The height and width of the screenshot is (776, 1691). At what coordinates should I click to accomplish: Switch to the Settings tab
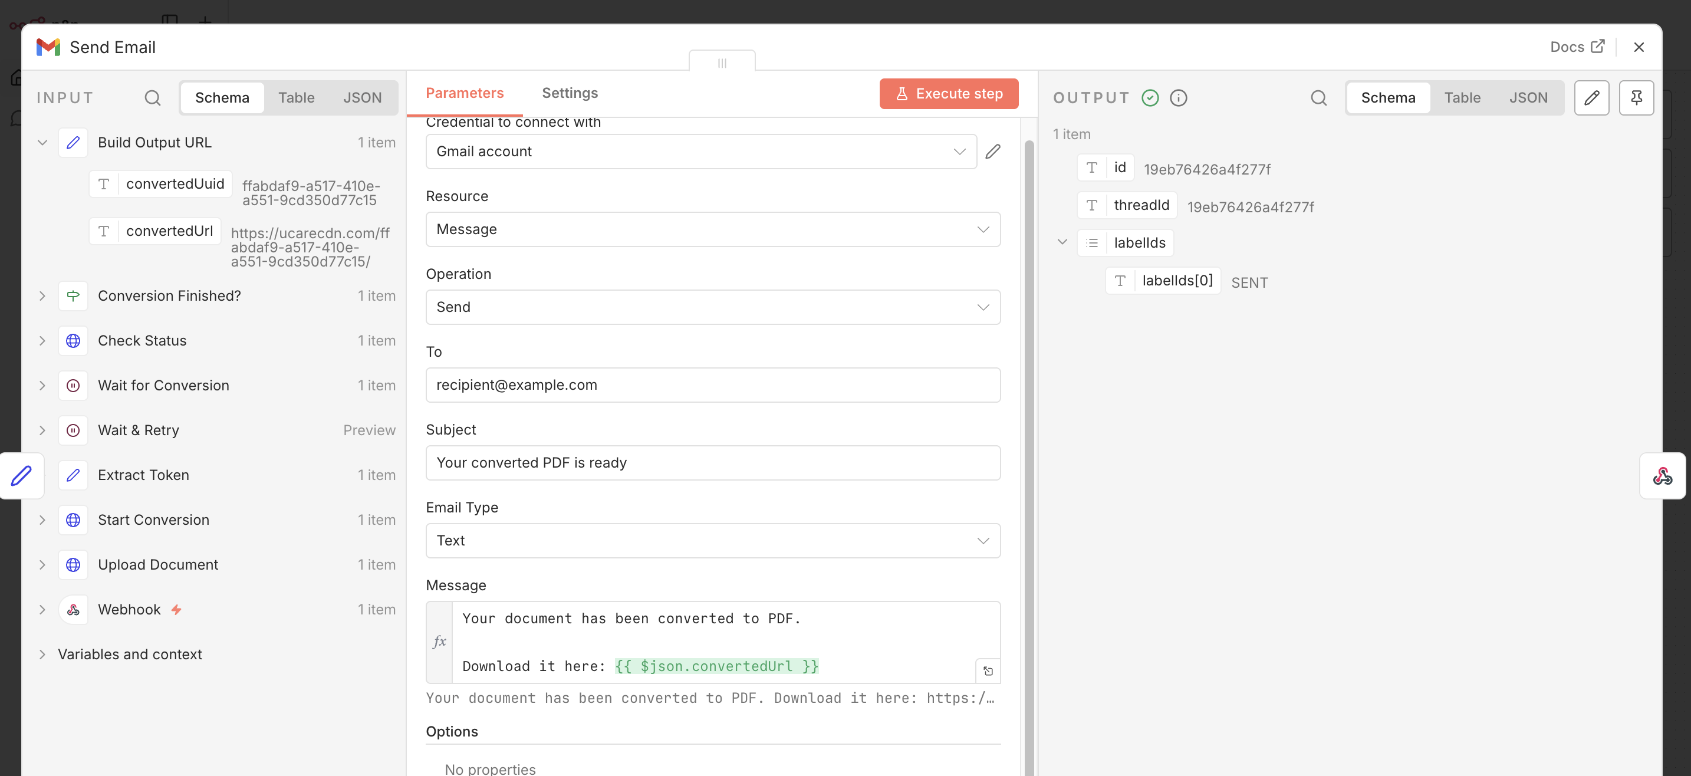[x=570, y=93]
